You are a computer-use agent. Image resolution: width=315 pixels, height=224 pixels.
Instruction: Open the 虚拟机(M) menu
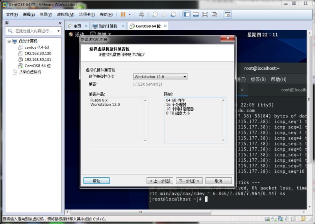point(65,15)
